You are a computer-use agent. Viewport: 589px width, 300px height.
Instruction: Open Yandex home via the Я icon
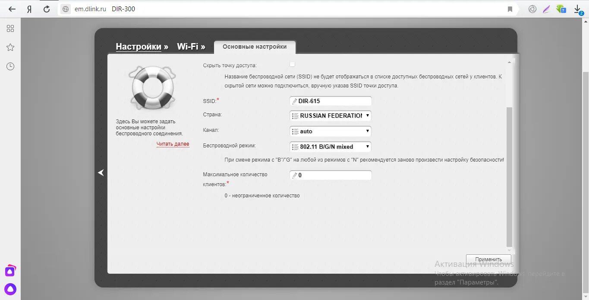[29, 9]
